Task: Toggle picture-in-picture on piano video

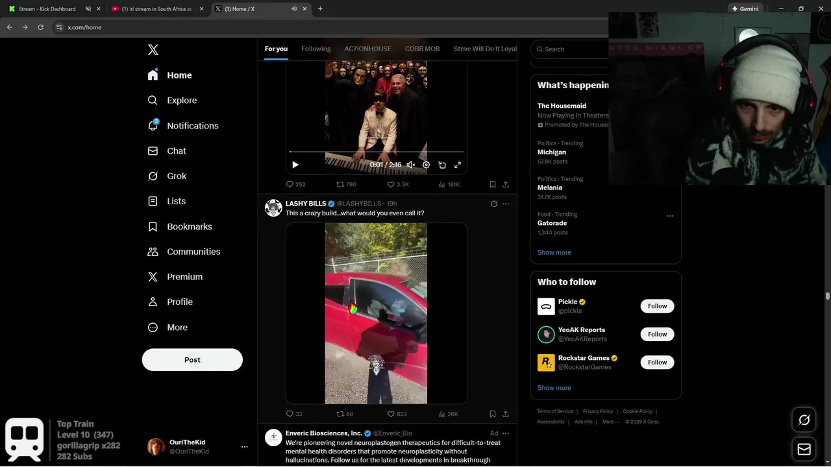Action: (442, 165)
